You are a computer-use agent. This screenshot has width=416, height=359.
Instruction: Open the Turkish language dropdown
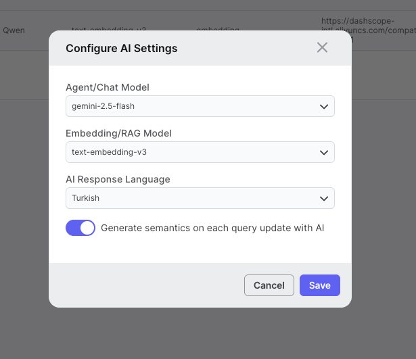pyautogui.click(x=200, y=198)
